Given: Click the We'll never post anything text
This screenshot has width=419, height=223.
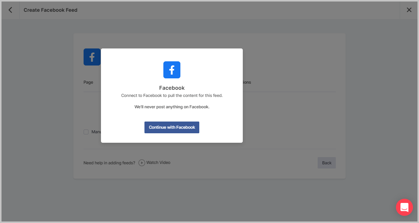Looking at the screenshot, I should 172,106.
